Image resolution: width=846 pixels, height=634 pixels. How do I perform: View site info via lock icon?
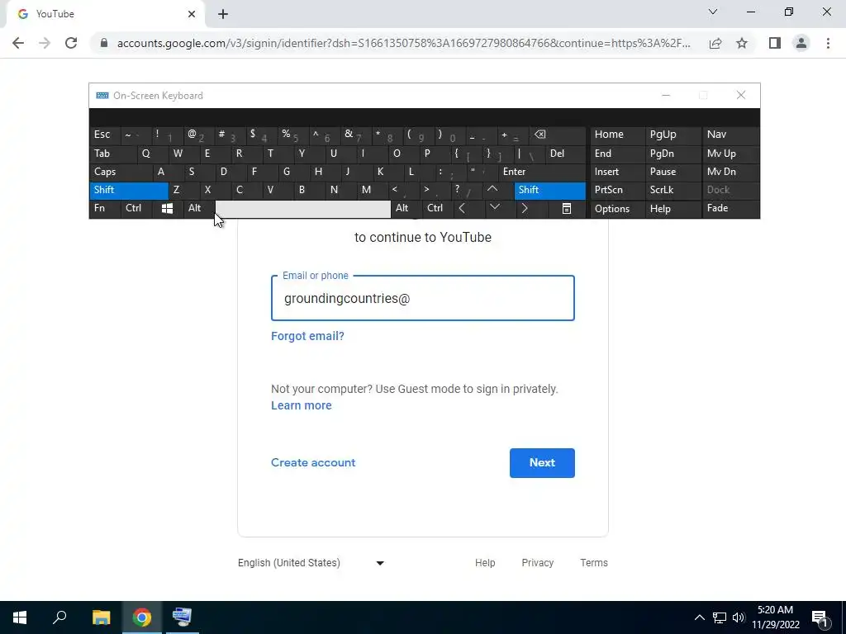coord(103,43)
